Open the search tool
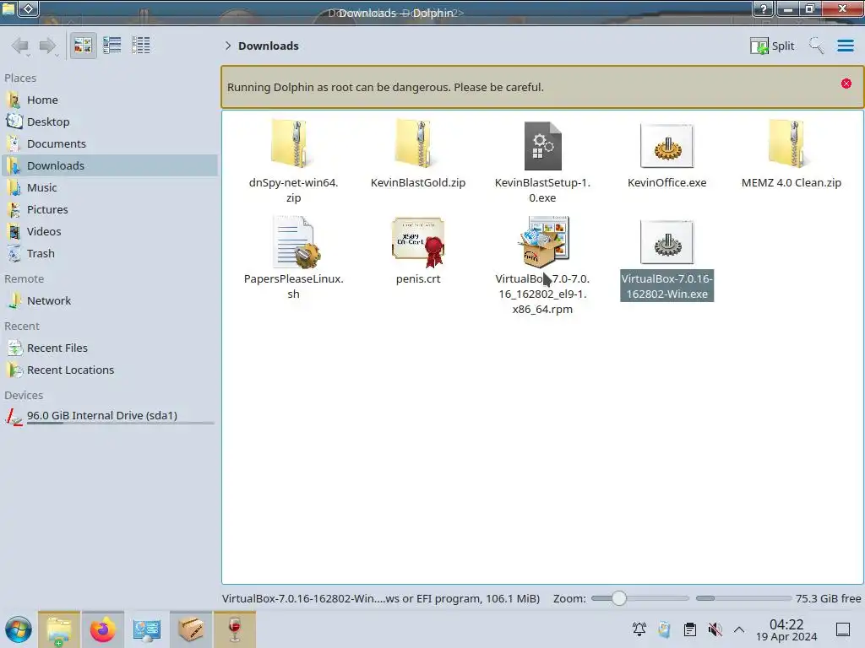The height and width of the screenshot is (648, 865). 816,46
